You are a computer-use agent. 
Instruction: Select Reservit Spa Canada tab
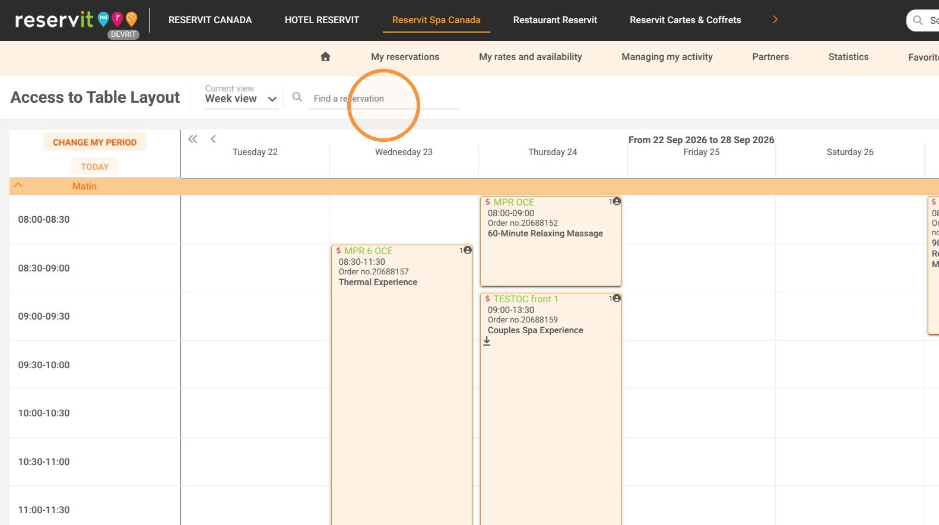[436, 20]
